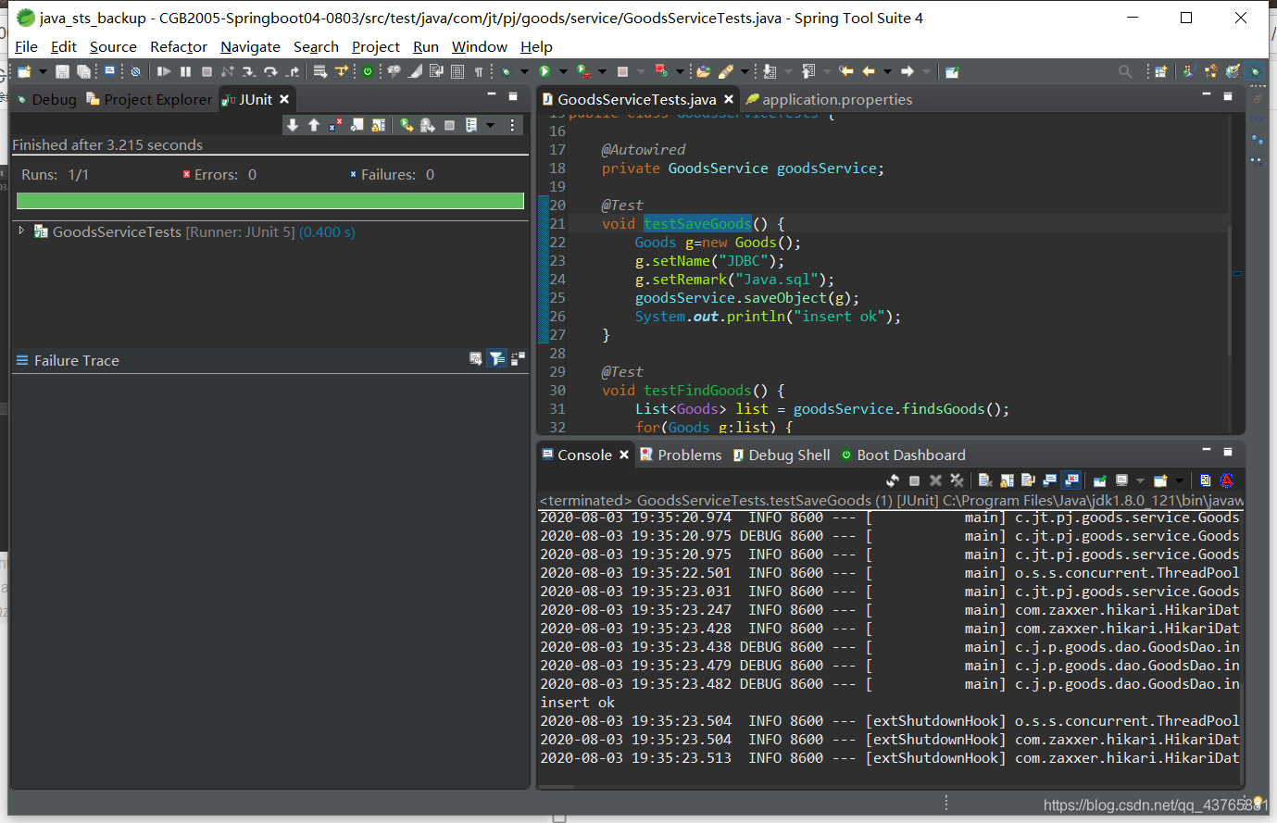Toggle Console Scroll Lock icon

point(1007,480)
